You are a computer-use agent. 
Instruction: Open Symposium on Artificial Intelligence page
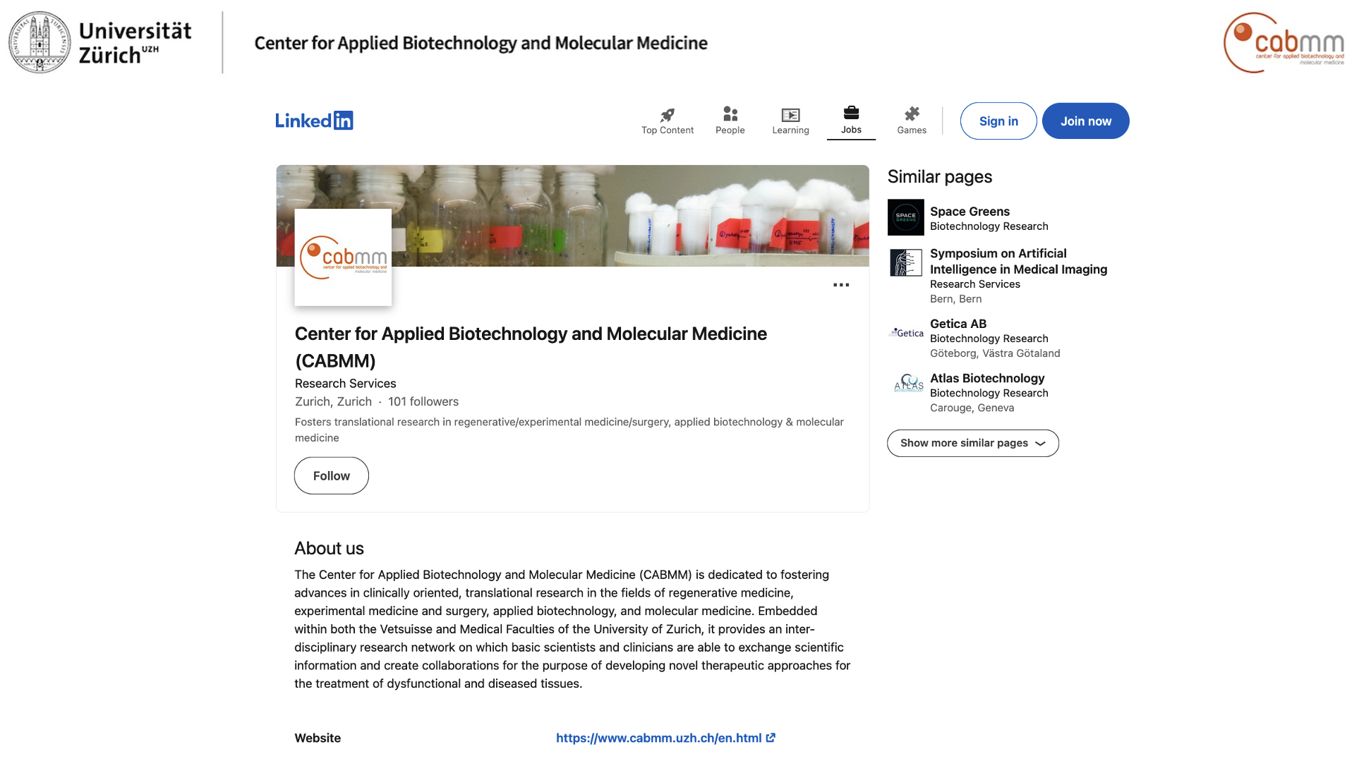click(1018, 261)
